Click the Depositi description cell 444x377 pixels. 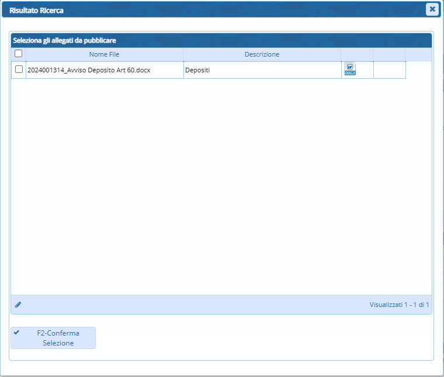pyautogui.click(x=262, y=70)
